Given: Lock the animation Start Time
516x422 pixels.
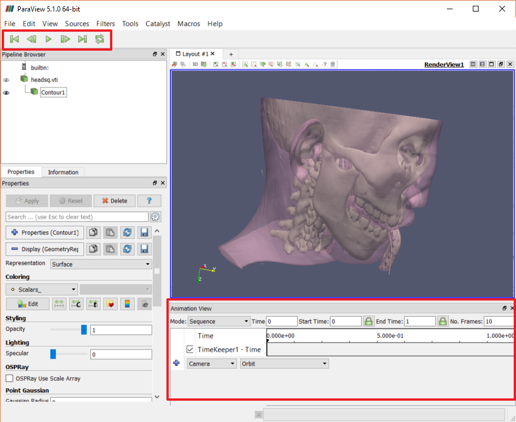Looking at the screenshot, I should tap(369, 321).
